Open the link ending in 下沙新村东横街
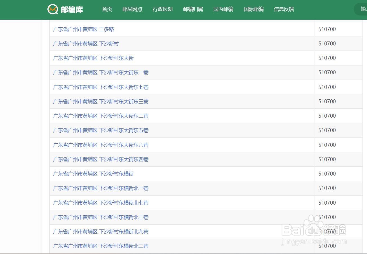This screenshot has height=254, width=367. (93, 174)
